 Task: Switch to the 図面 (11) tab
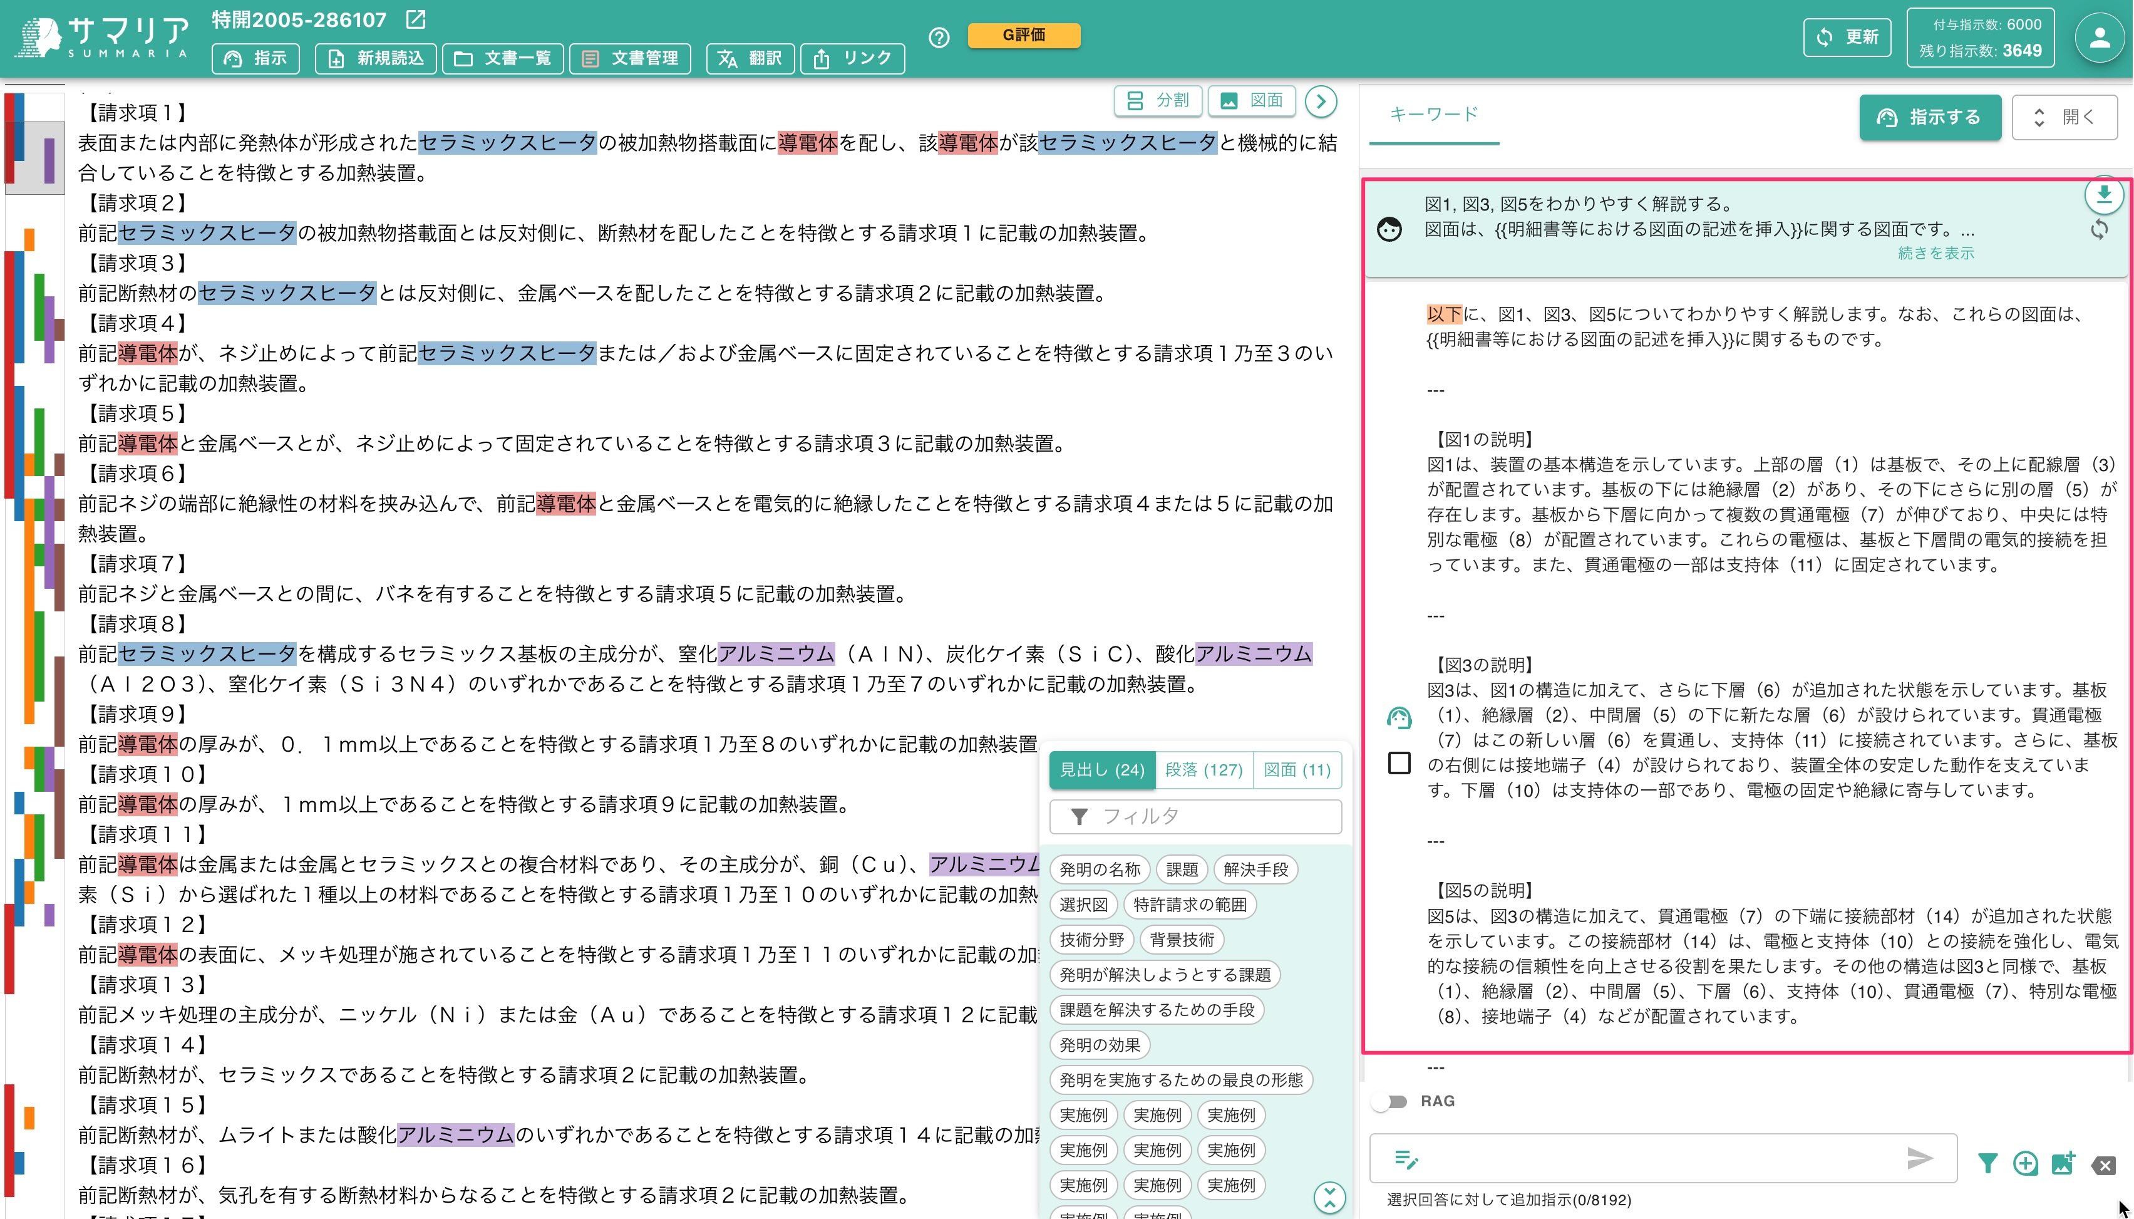(1296, 769)
